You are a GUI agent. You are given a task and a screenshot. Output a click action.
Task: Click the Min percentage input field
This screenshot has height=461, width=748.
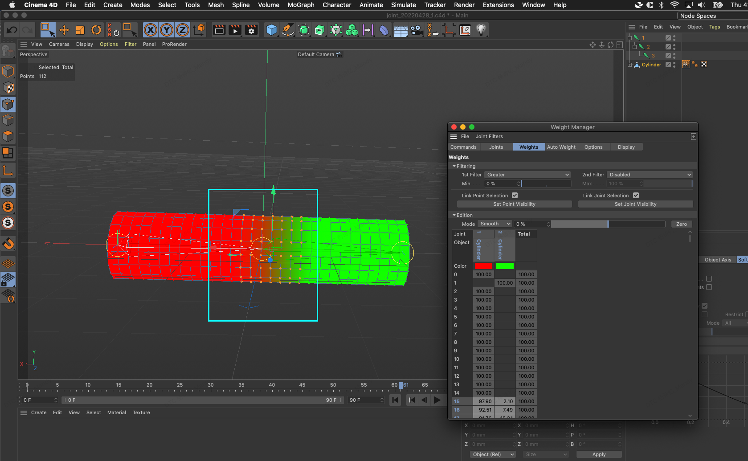point(503,184)
